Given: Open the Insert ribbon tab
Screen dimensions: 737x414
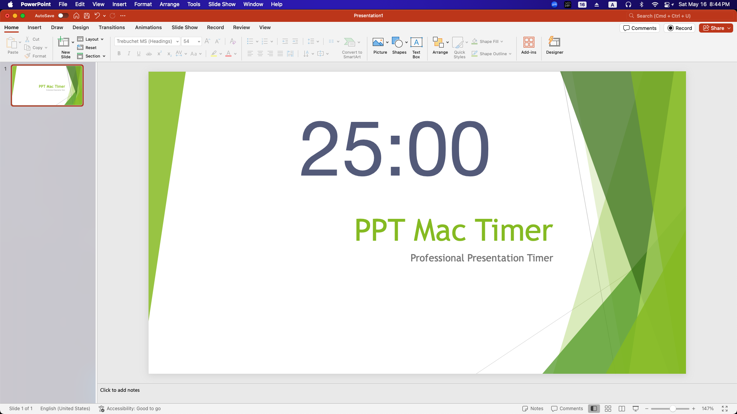Looking at the screenshot, I should coord(34,28).
